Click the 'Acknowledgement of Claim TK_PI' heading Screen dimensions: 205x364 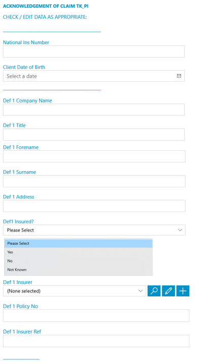click(46, 6)
